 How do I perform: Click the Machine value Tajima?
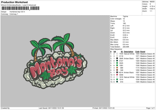125,16
